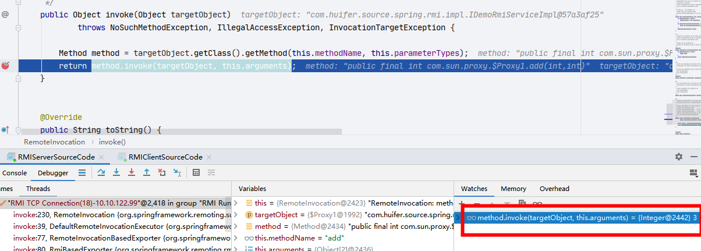Image resolution: width=701 pixels, height=251 pixels.
Task: Click the Step Into icon
Action: pos(116,172)
